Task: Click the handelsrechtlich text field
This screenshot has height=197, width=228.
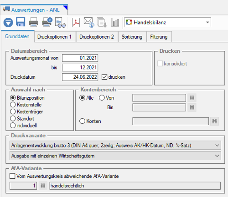Action: pyautogui.click(x=135, y=186)
